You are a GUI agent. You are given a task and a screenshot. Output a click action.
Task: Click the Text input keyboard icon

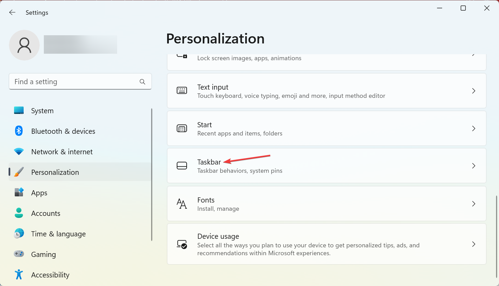point(182,91)
